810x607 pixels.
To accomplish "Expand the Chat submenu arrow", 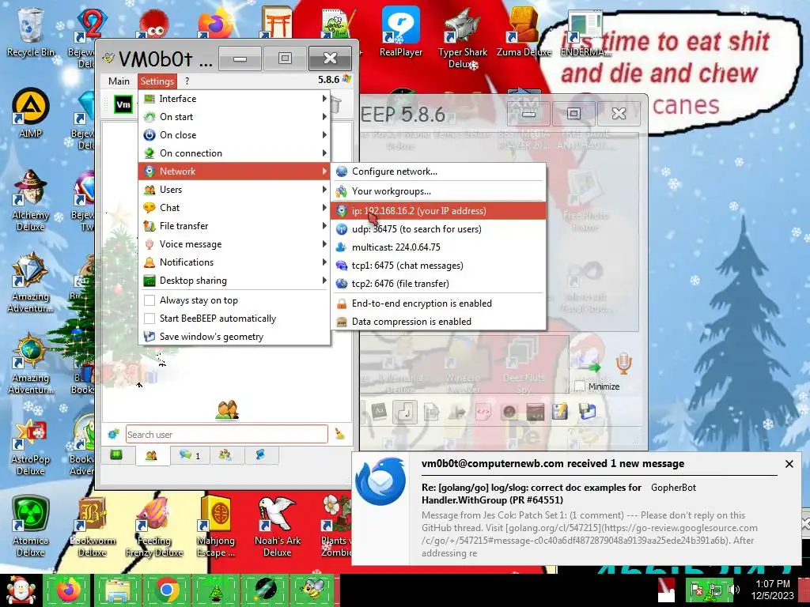I will tap(324, 208).
